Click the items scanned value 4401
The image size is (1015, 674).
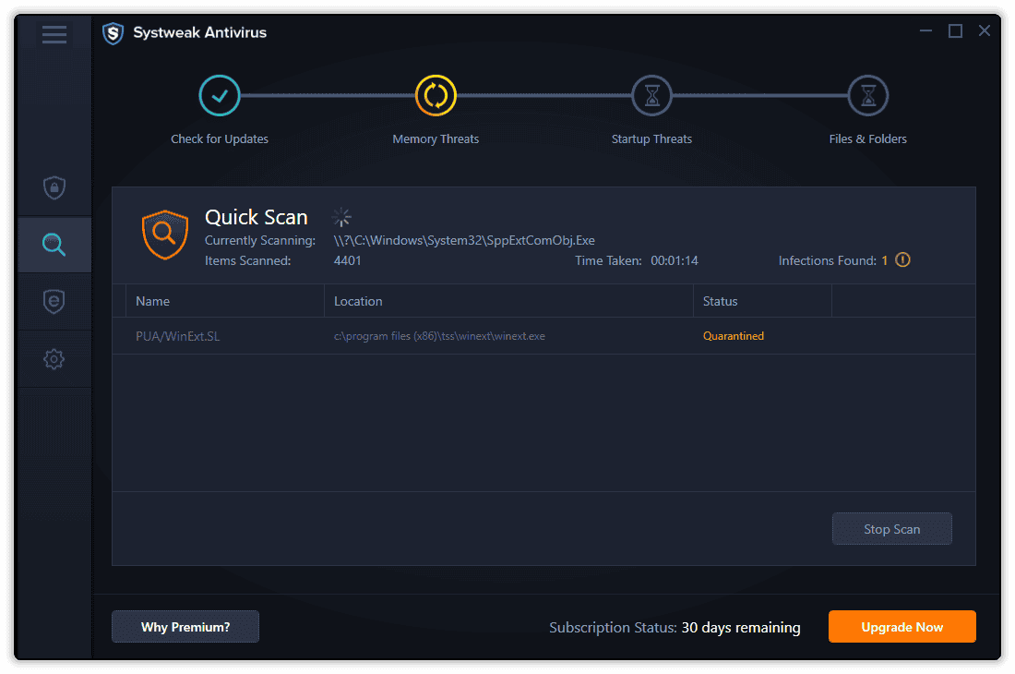(x=348, y=261)
